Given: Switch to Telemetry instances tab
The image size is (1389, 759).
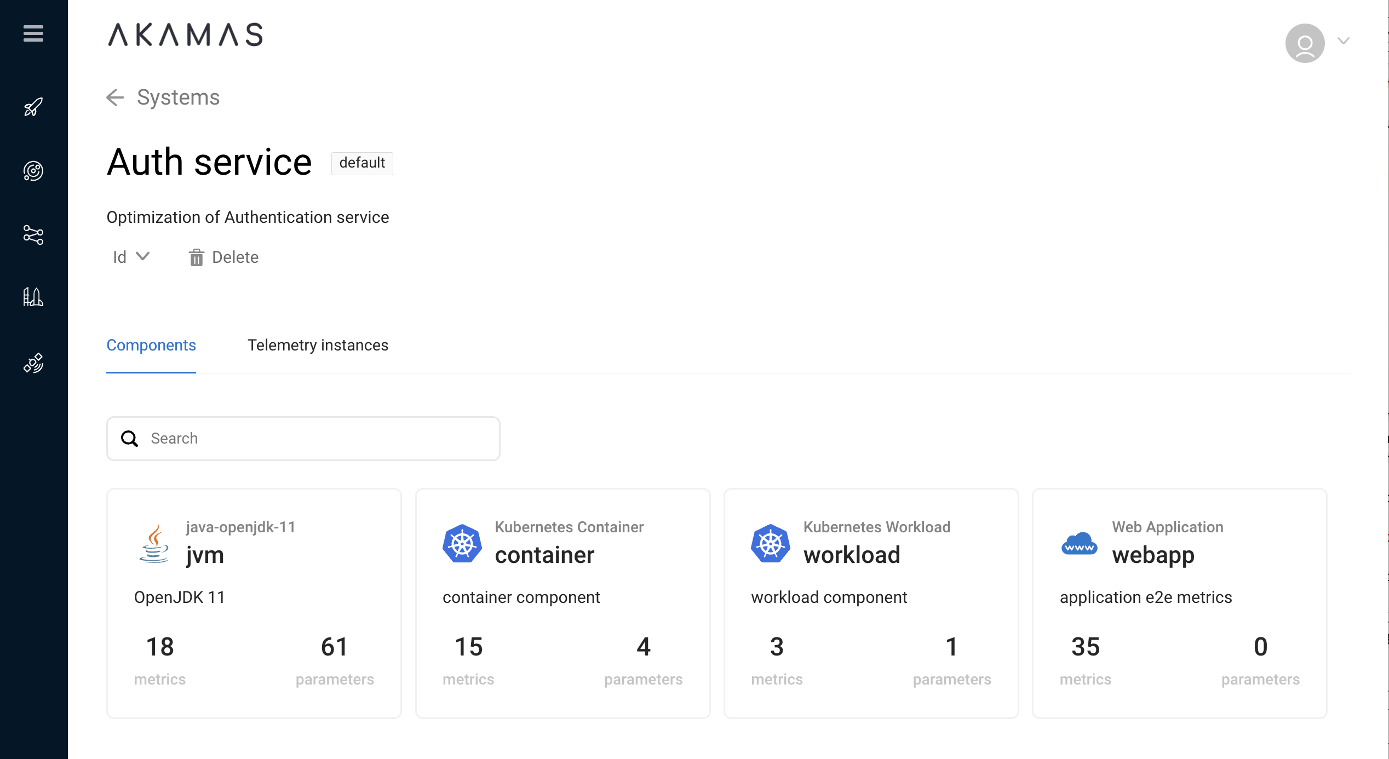Looking at the screenshot, I should click(318, 345).
